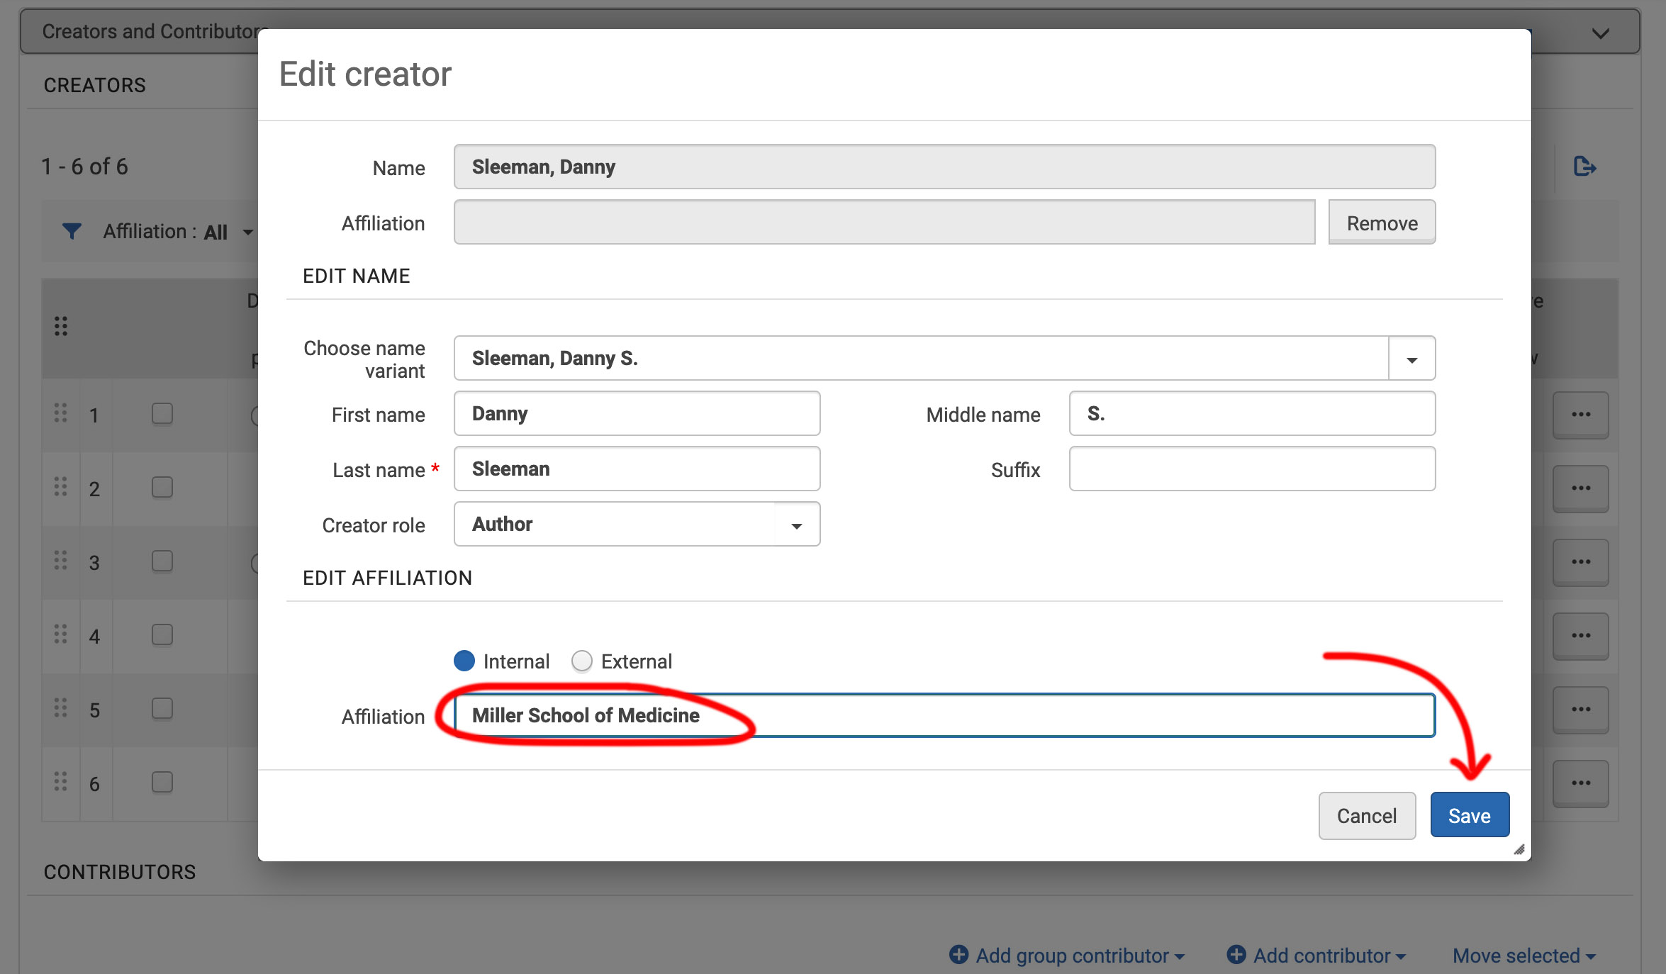
Task: Grab the drag handle for row 5
Action: click(x=61, y=708)
